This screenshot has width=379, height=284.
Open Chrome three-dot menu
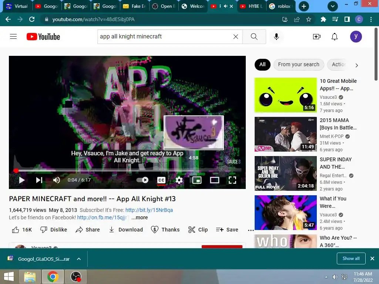point(371,19)
